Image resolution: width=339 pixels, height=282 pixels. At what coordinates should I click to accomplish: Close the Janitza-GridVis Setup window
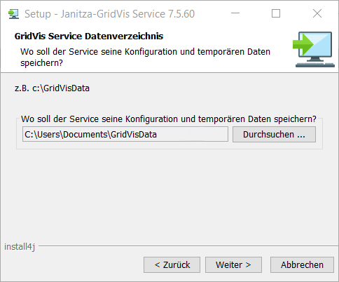tap(317, 13)
